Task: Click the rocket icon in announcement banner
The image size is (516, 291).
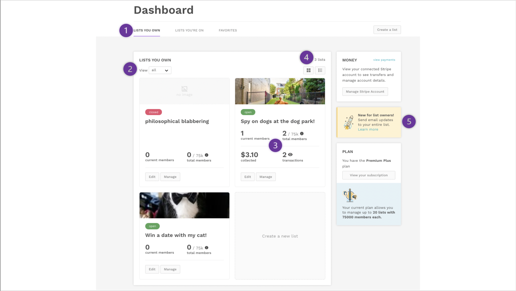Action: pos(349,122)
